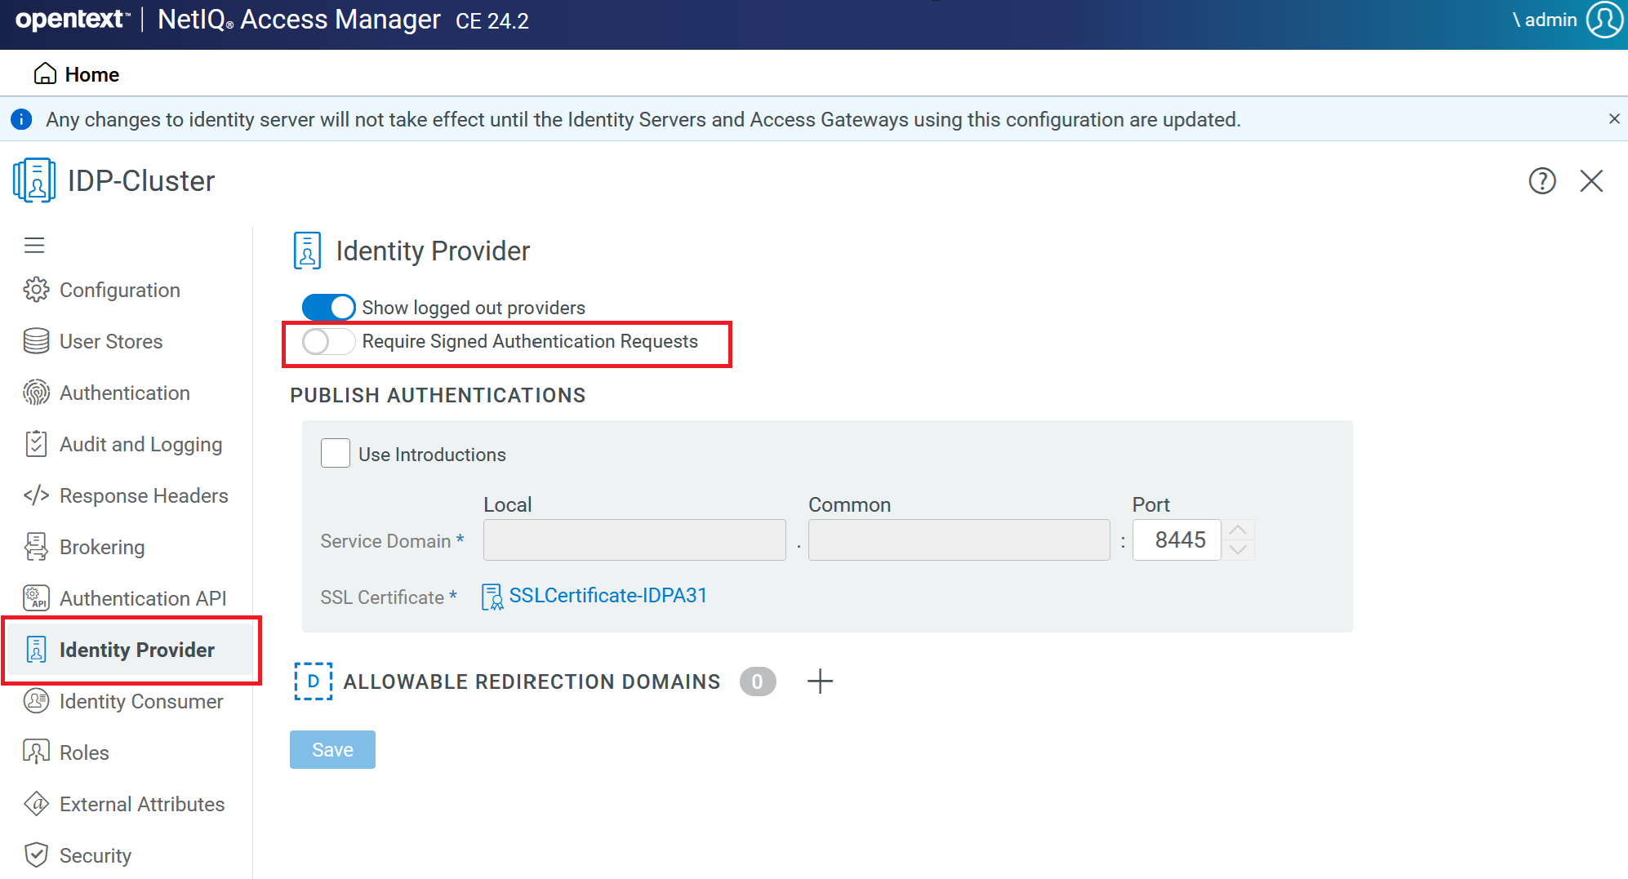
Task: Add an Allowable Redirection Domain with the plus
Action: tap(821, 681)
